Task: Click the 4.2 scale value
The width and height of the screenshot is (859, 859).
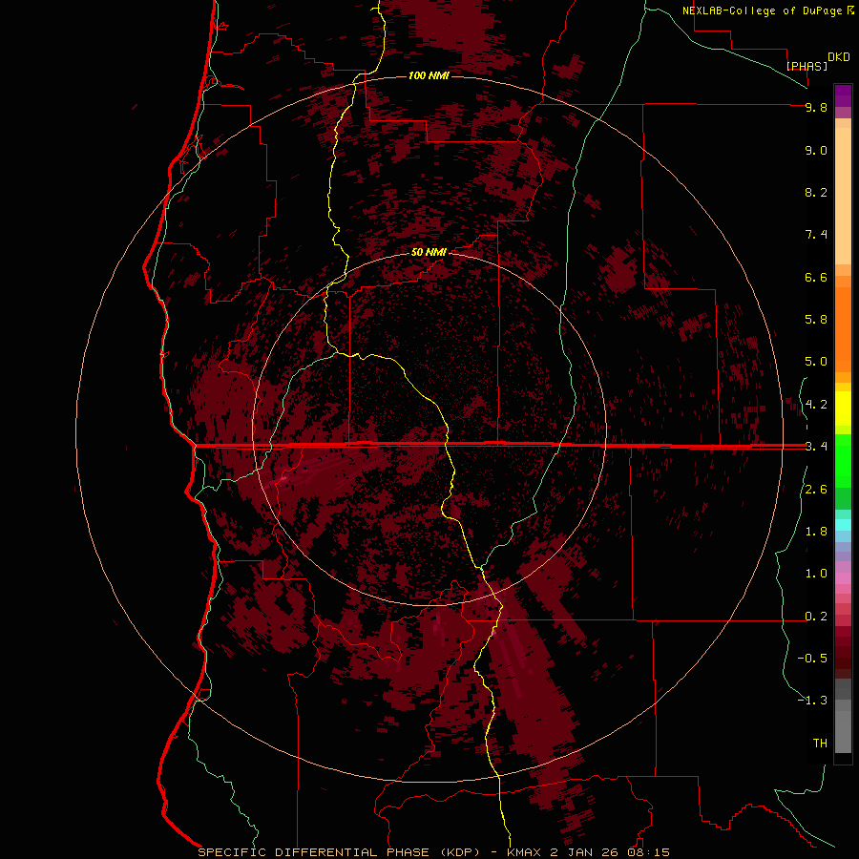Action: [816, 405]
